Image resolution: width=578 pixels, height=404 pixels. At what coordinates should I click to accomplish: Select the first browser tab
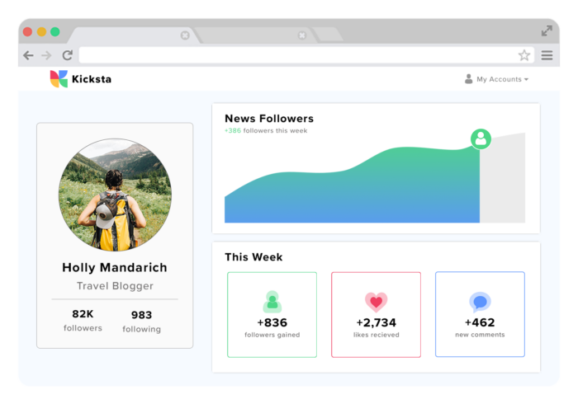tap(133, 35)
